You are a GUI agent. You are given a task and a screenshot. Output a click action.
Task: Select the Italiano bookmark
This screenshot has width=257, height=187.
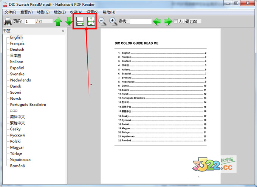tap(17, 62)
